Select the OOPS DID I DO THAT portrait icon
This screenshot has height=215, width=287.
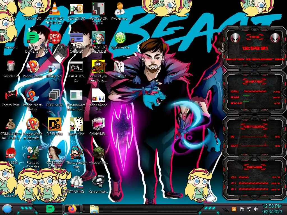55,153
